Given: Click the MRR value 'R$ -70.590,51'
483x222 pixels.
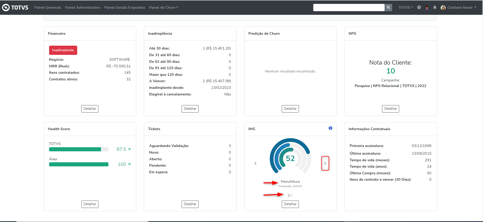Looking at the screenshot, I should pyautogui.click(x=119, y=66).
